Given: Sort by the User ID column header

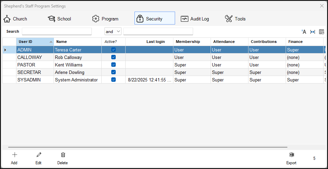Looking at the screenshot, I should [35, 42].
